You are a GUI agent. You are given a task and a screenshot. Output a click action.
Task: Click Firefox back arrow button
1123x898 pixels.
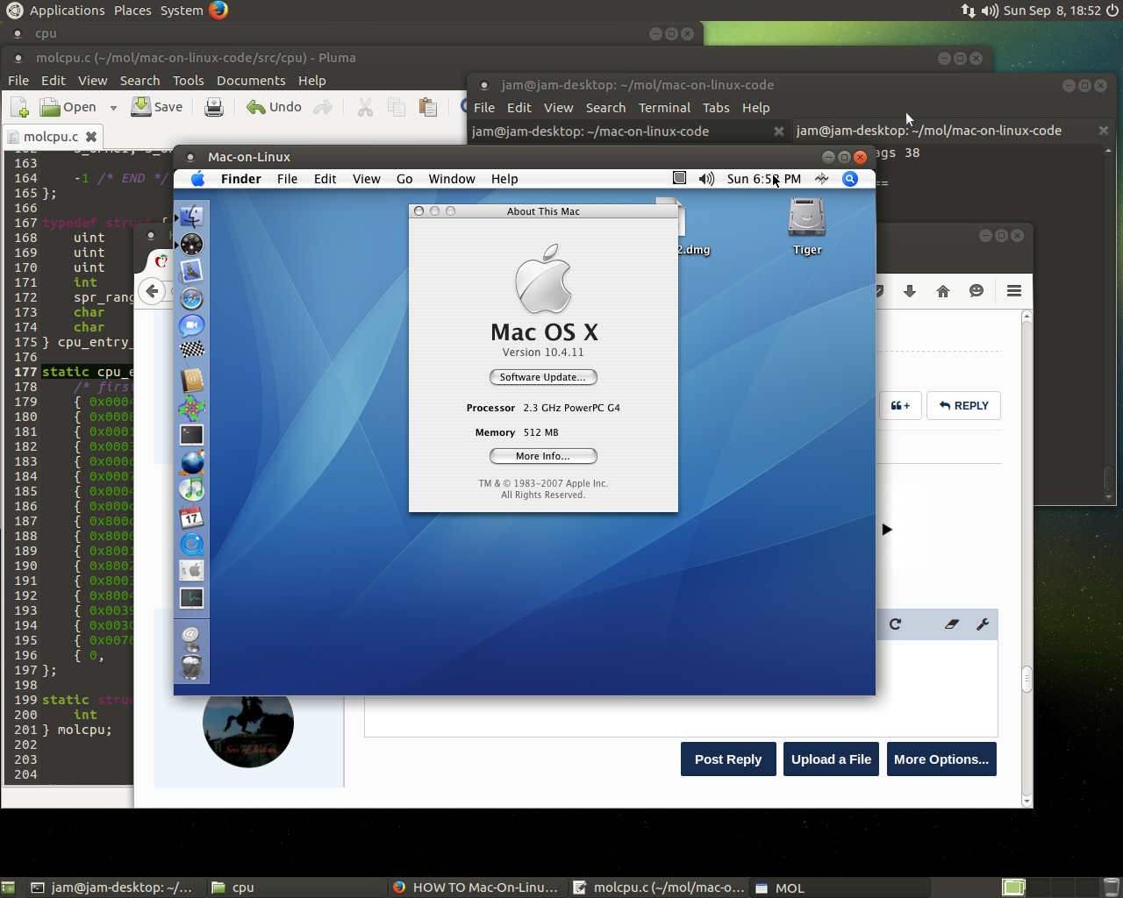pyautogui.click(x=153, y=291)
